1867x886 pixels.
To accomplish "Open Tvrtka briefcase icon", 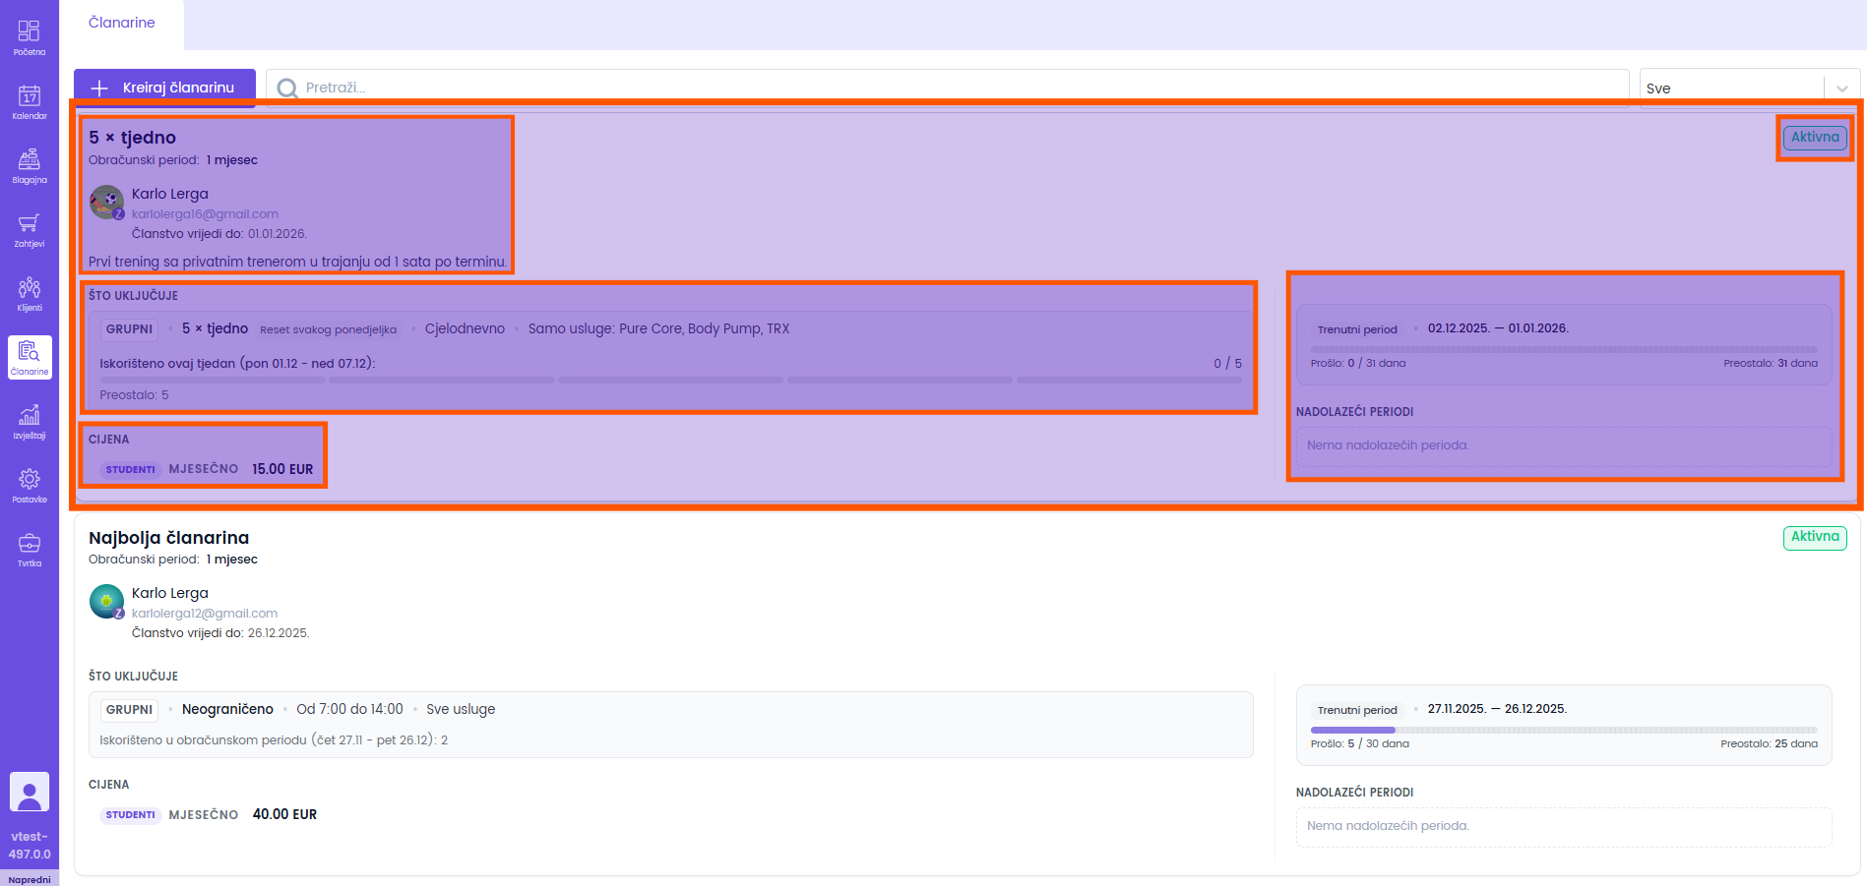I will coord(29,549).
